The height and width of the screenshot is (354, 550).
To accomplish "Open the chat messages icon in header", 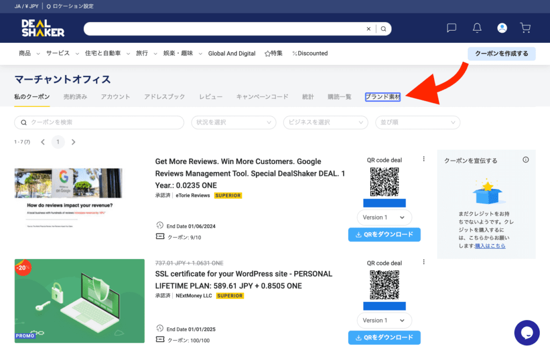I will (451, 28).
